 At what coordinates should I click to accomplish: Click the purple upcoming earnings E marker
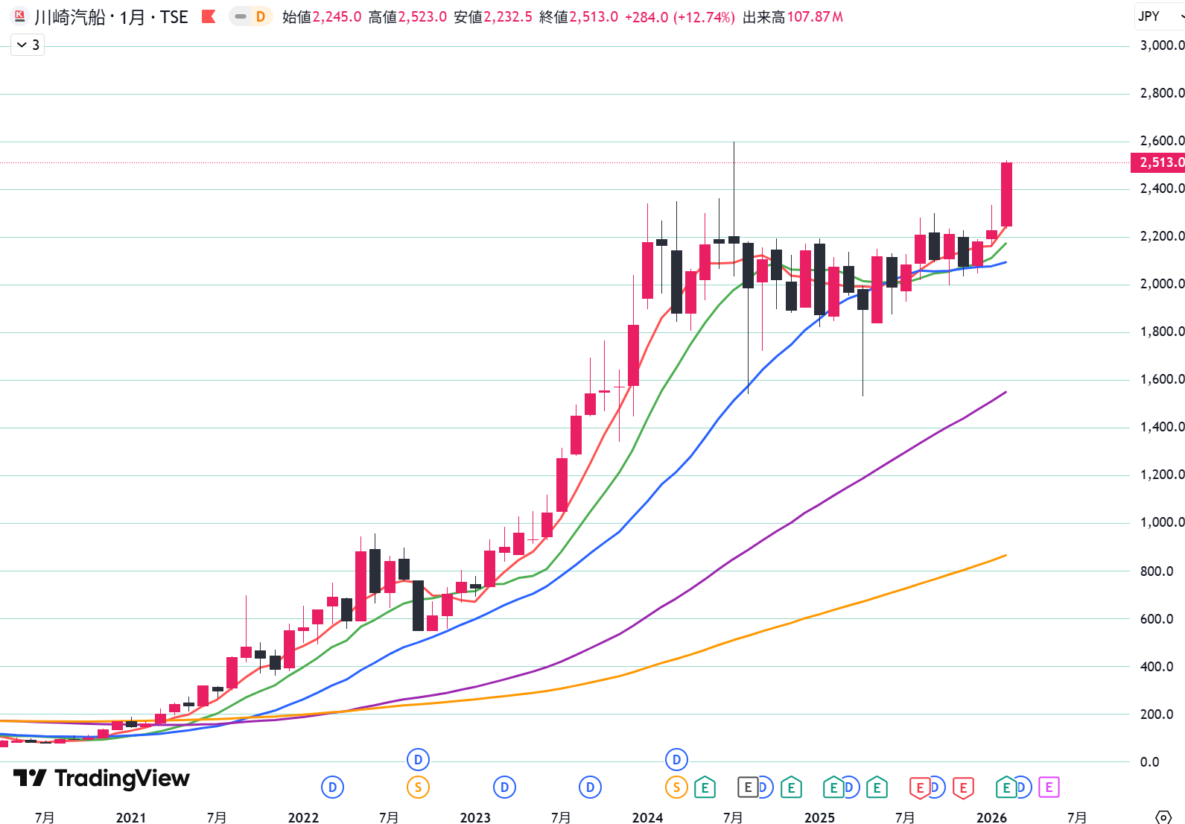click(1049, 787)
